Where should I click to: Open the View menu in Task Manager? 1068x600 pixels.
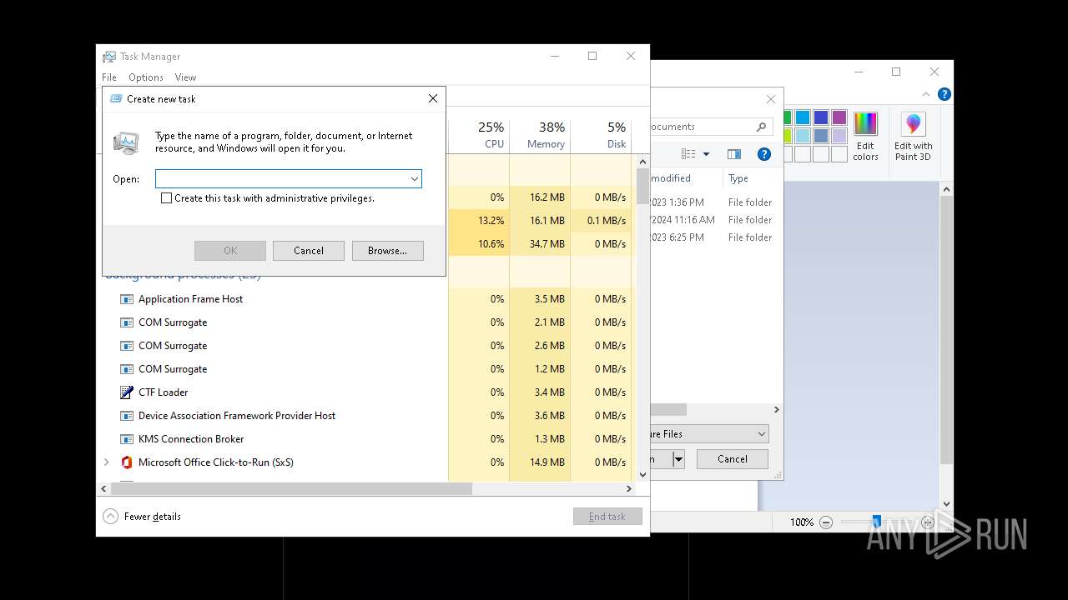point(185,77)
